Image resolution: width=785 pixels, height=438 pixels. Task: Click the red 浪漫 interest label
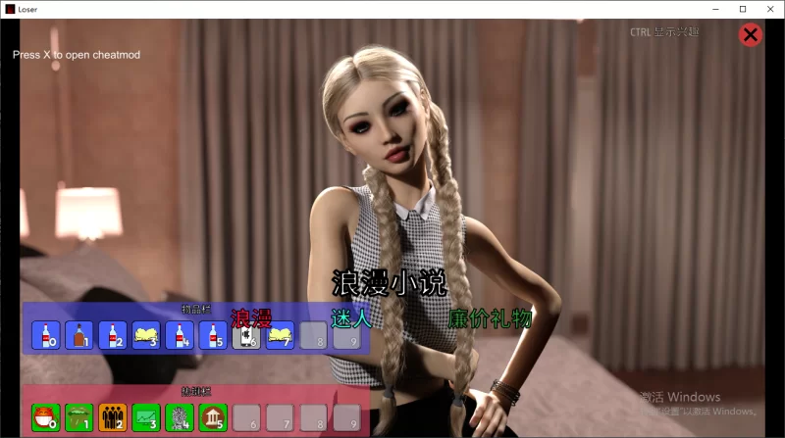pos(251,317)
